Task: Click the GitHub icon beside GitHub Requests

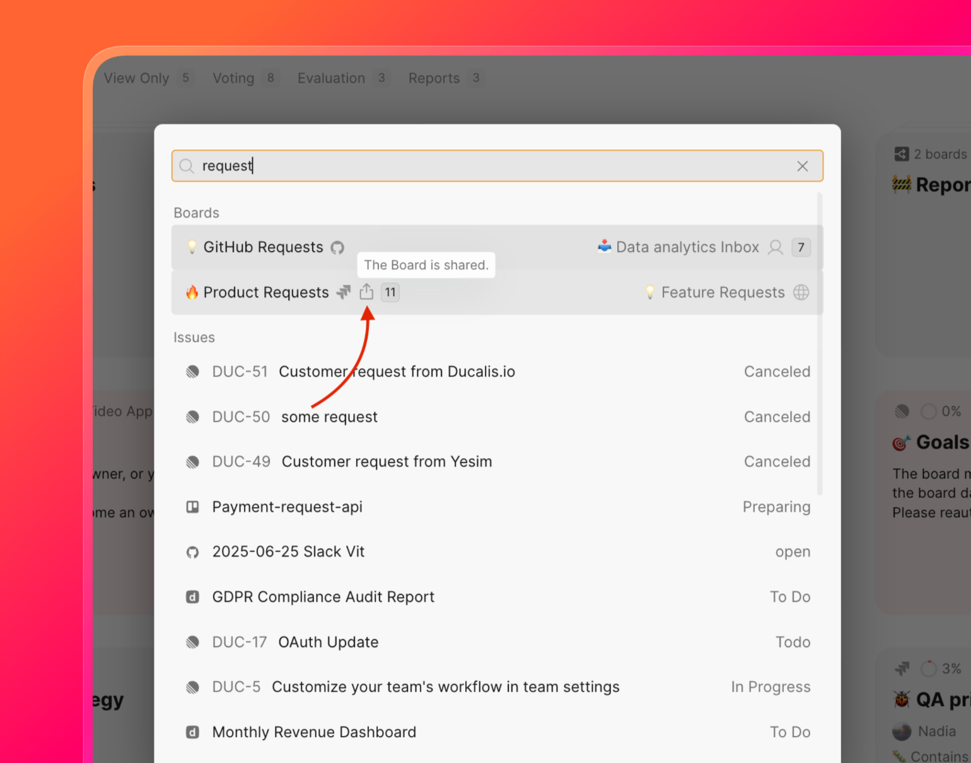Action: click(338, 248)
